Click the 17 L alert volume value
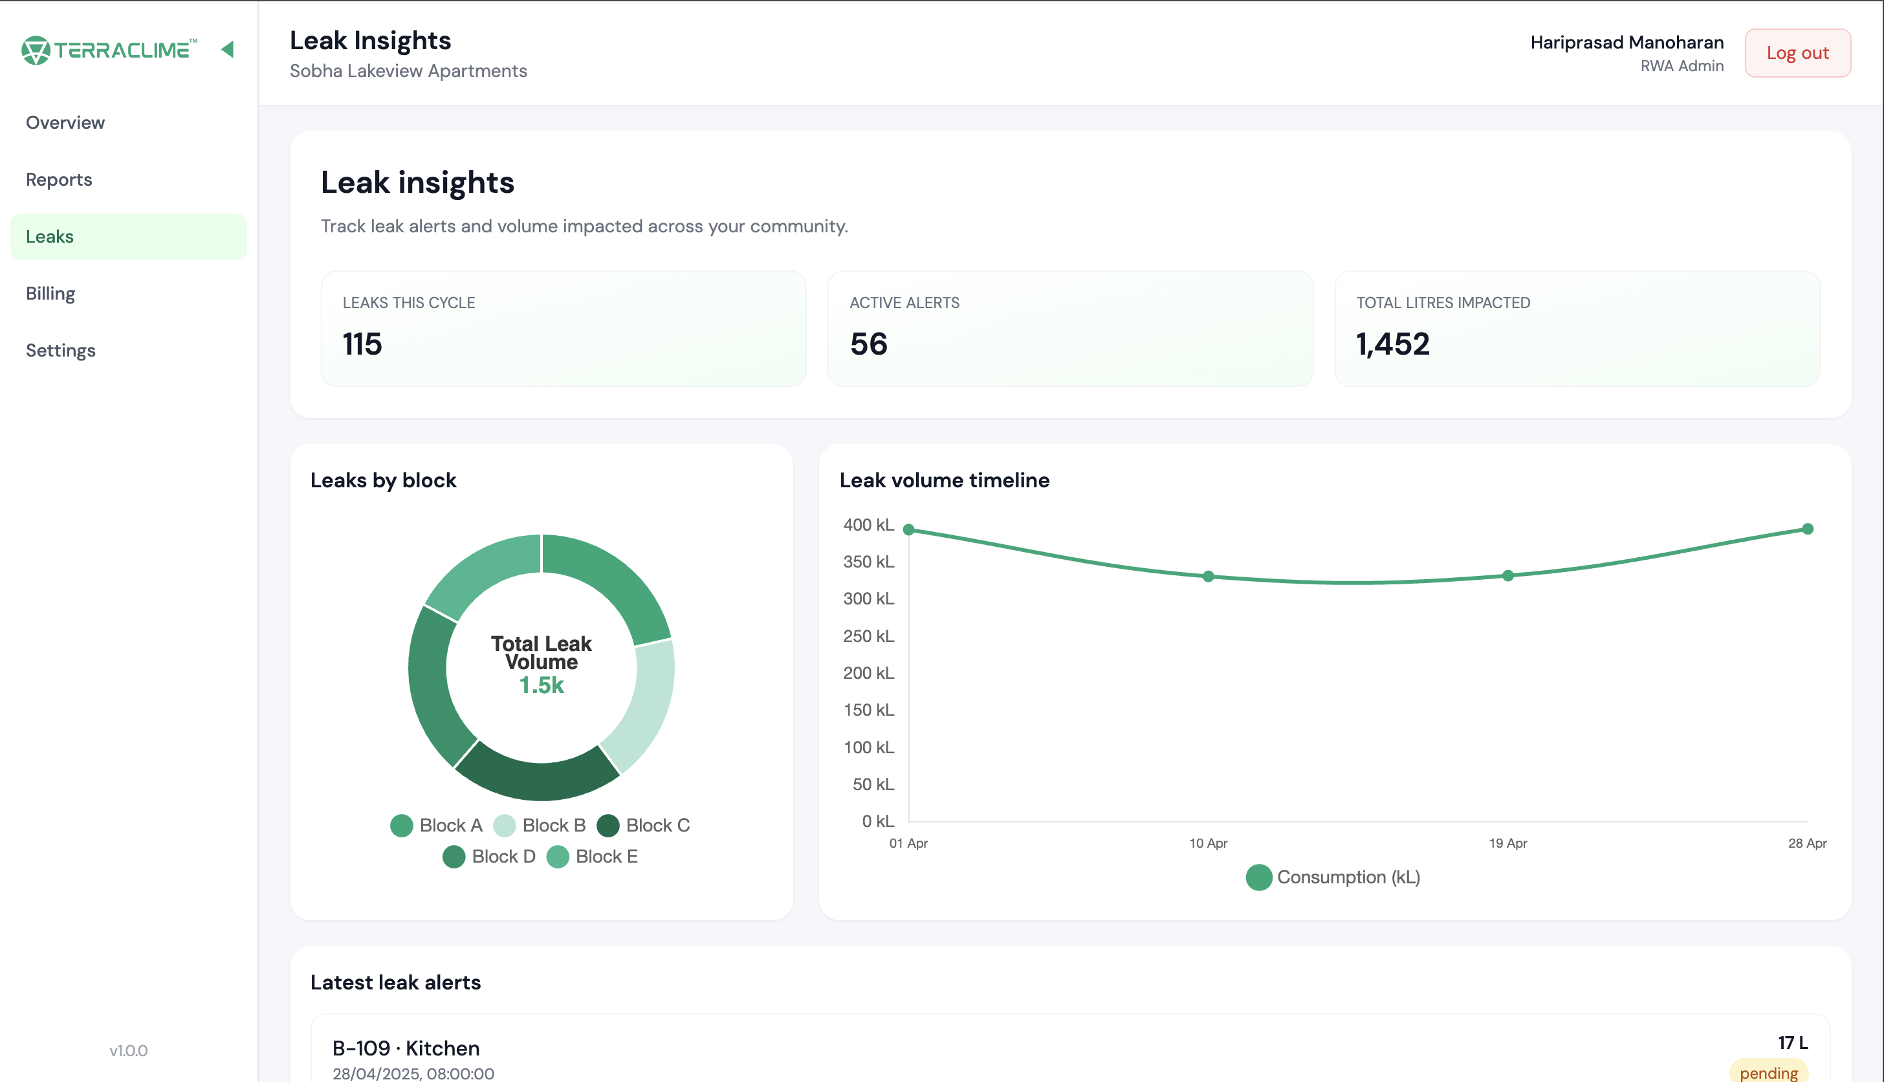Image resolution: width=1884 pixels, height=1082 pixels. 1793,1043
